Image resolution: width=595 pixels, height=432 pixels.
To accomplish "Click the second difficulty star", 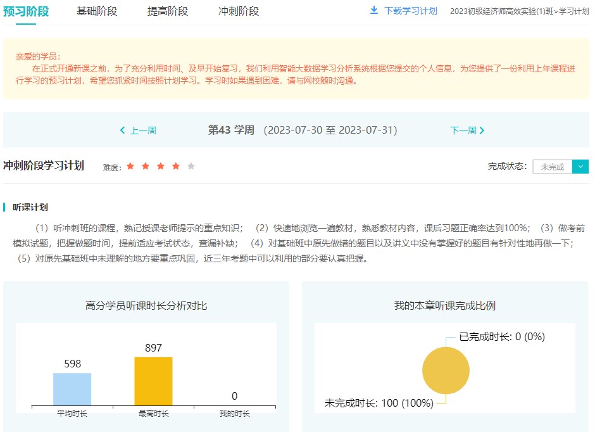I will pos(146,167).
